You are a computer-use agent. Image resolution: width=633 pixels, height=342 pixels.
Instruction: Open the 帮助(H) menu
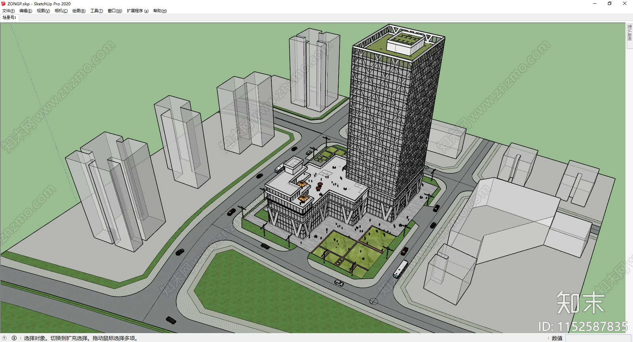(160, 11)
